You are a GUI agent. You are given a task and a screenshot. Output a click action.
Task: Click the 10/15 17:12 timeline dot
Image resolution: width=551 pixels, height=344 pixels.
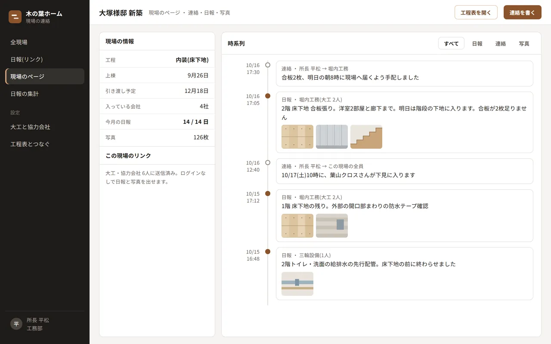[268, 193]
